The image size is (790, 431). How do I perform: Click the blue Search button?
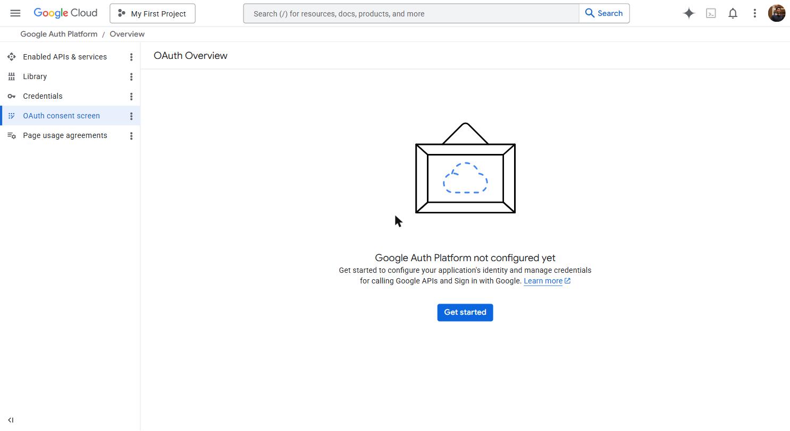(604, 13)
